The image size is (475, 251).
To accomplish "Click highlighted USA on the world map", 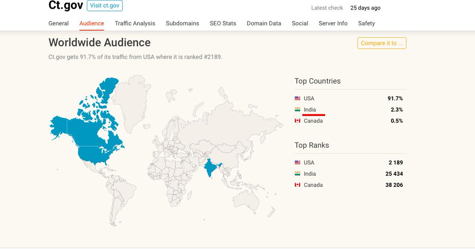I will (94, 154).
